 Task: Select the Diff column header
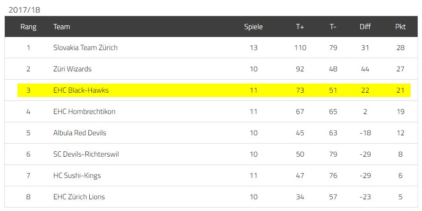coord(365,27)
